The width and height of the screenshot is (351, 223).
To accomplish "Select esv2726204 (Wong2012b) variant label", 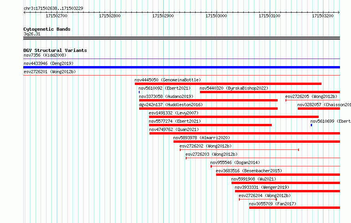I will [265, 195].
